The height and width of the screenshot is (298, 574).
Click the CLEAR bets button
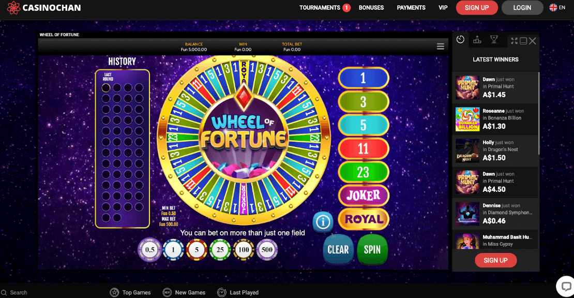point(338,250)
